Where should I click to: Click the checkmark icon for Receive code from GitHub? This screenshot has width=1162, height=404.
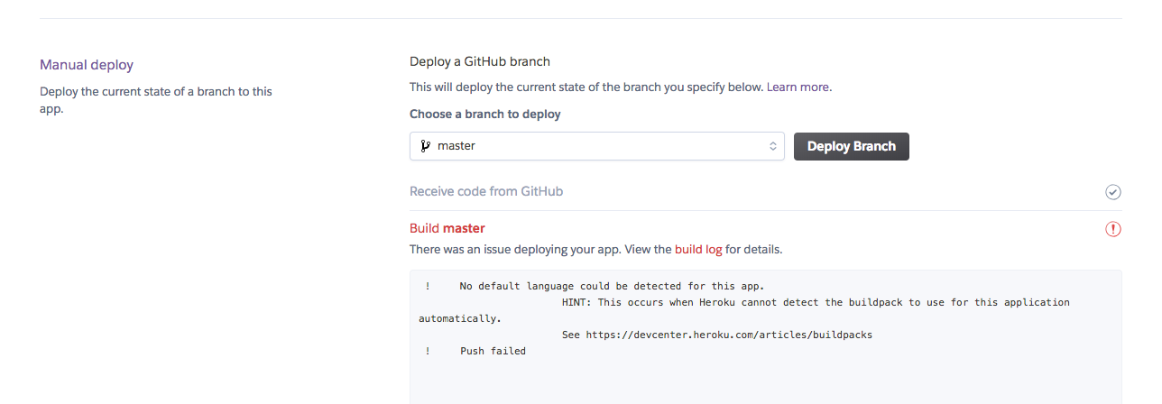point(1113,192)
